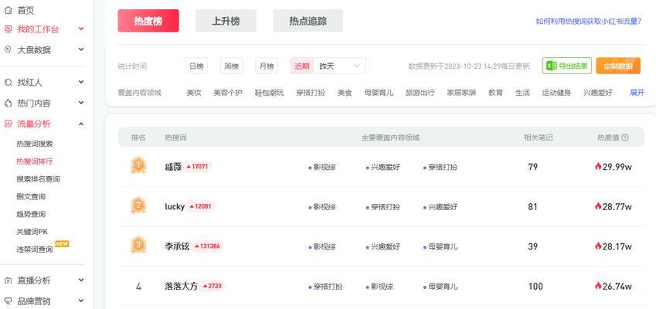Click the home icon beside 首页
Image resolution: width=656 pixels, height=309 pixels.
coord(8,11)
